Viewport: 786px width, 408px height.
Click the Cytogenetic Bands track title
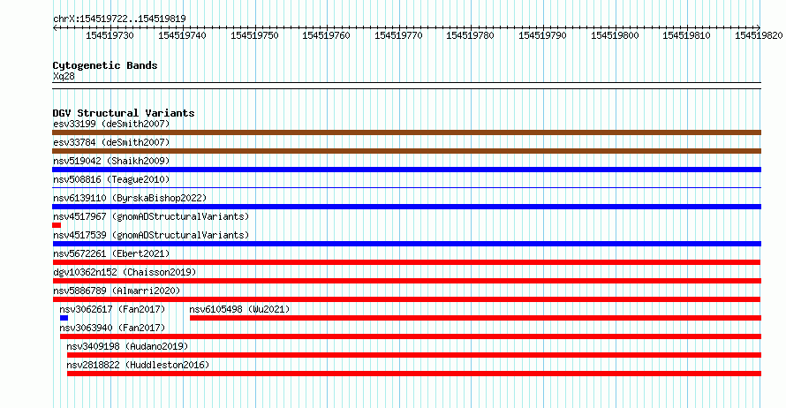tap(105, 65)
